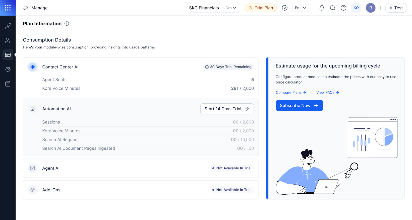
Task: Open the settings gear in sidebar
Action: (8, 69)
